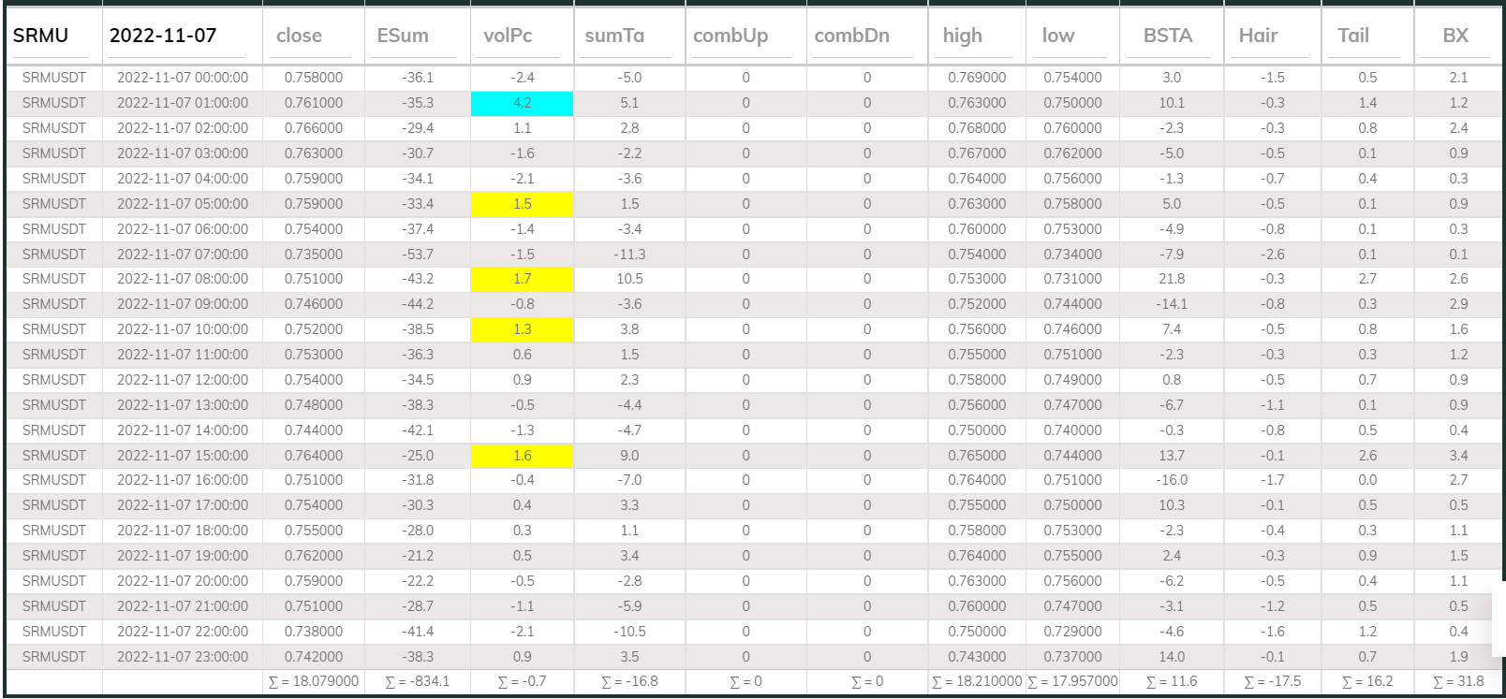1506x699 pixels.
Task: Select the 2022-11-07 07:00:00 timestamp cell
Action: [x=183, y=255]
